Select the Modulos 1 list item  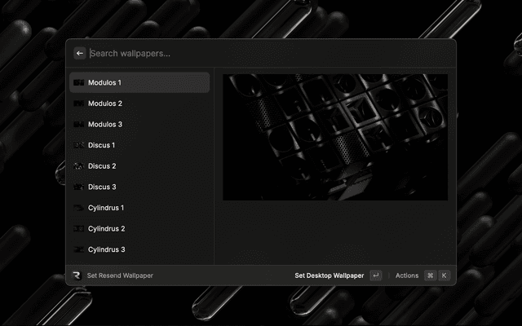click(x=139, y=83)
